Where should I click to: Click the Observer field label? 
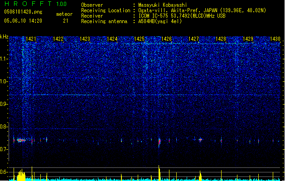click(92, 5)
